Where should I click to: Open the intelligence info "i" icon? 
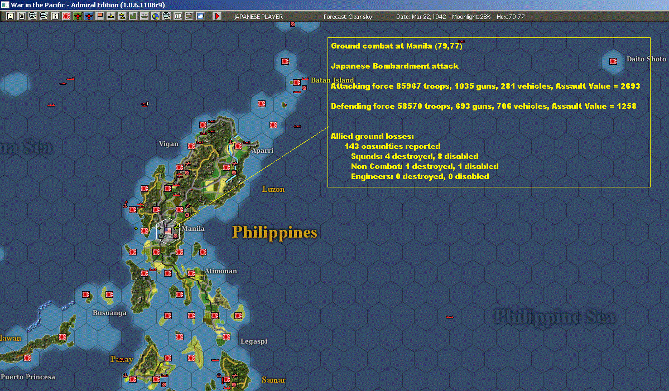click(x=55, y=16)
